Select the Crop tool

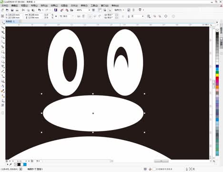coord(3,32)
